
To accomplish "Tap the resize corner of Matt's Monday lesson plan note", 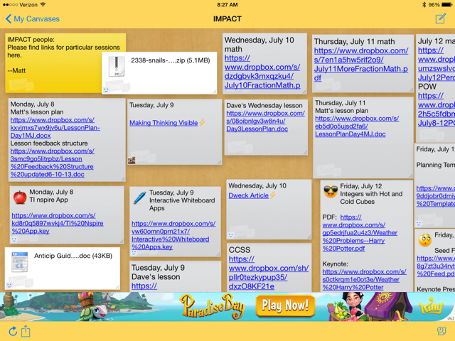I will point(123,179).
